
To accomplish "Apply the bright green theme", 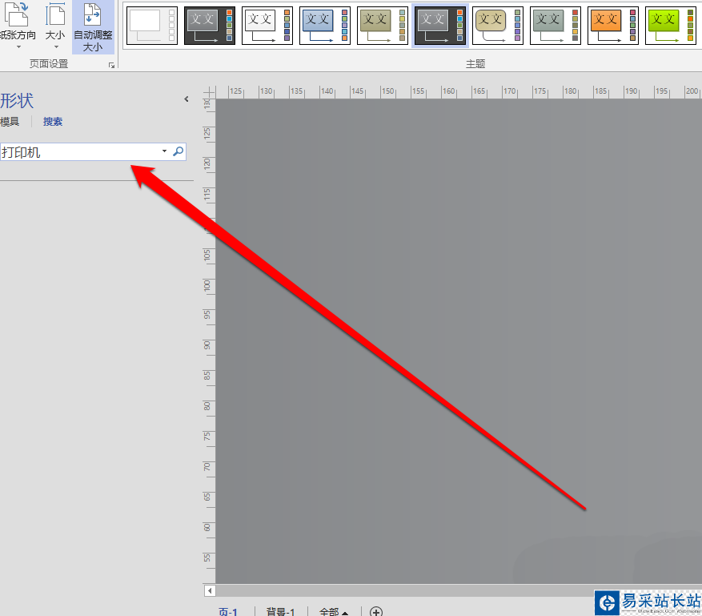I will (x=671, y=26).
